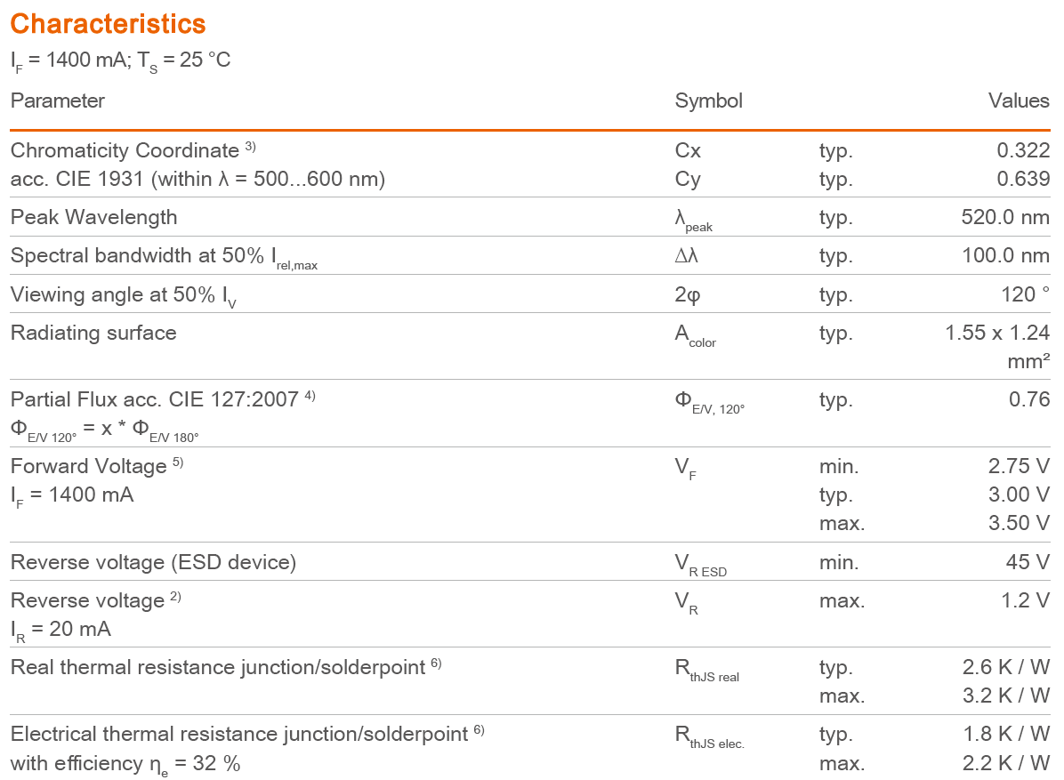Click the partial flux value 0.76
This screenshot has width=1064, height=780.
[x=1029, y=400]
